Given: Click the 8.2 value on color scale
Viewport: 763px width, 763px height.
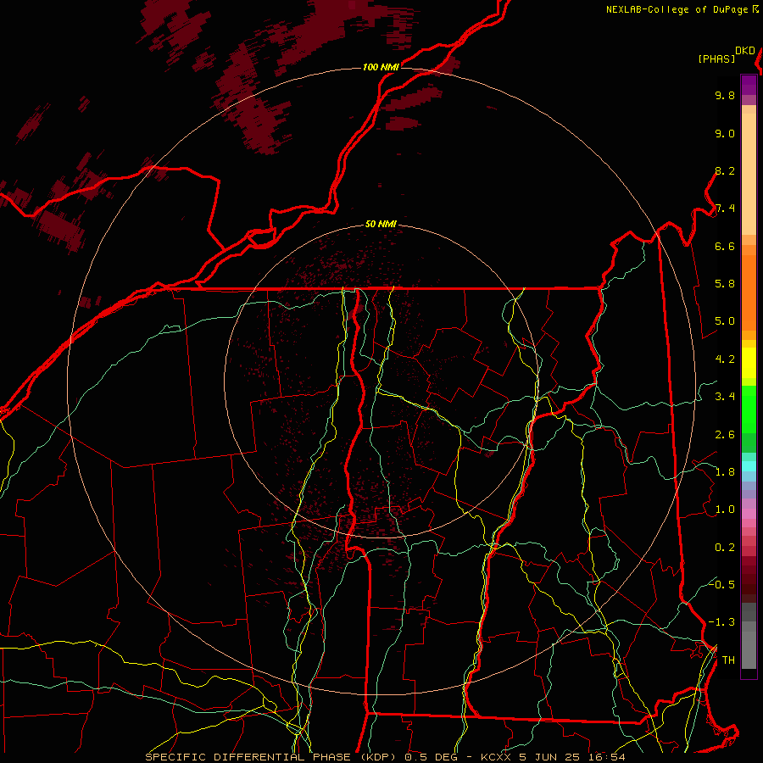Looking at the screenshot, I should [x=725, y=171].
